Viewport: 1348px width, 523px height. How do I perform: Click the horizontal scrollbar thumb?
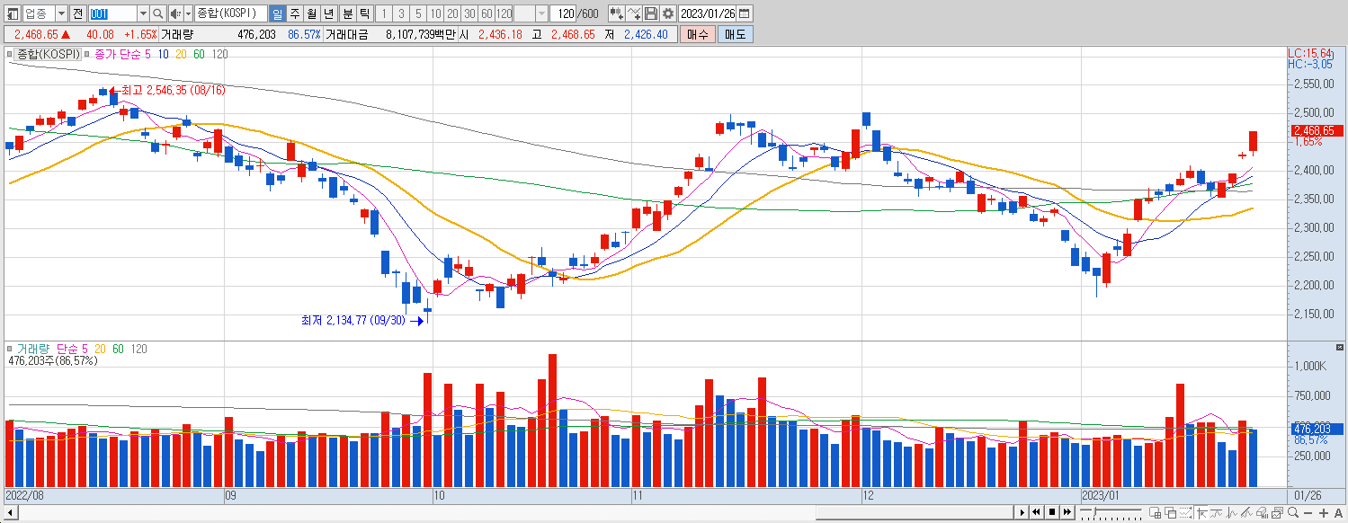point(915,512)
